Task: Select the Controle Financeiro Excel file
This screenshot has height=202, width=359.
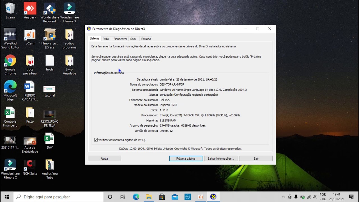Action: pos(10,117)
